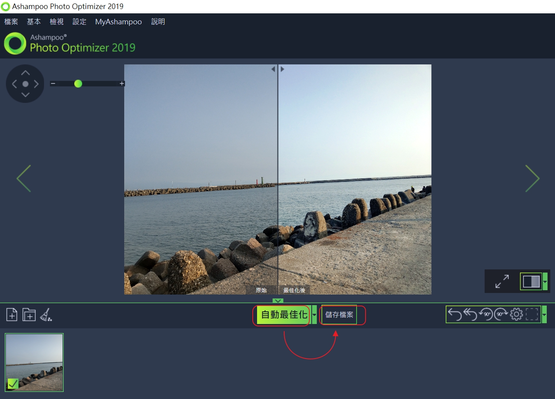
Task: Open the 檔案 menu
Action: pyautogui.click(x=11, y=22)
